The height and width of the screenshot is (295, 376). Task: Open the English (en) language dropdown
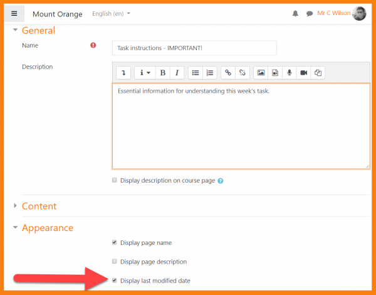111,13
